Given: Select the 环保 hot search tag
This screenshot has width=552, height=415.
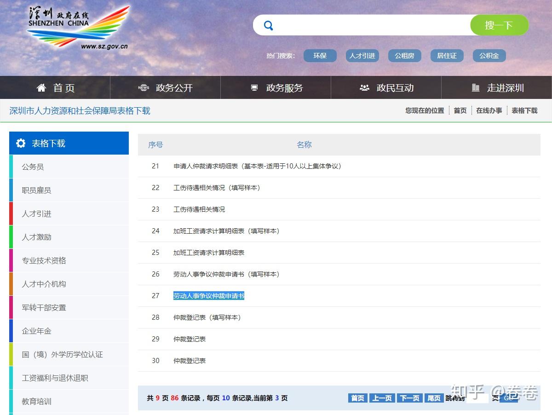Looking at the screenshot, I should (x=320, y=56).
